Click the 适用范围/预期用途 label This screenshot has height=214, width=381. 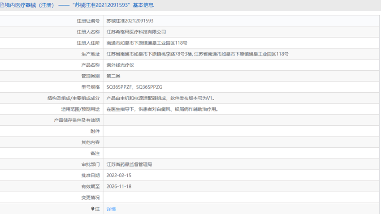coord(80,109)
